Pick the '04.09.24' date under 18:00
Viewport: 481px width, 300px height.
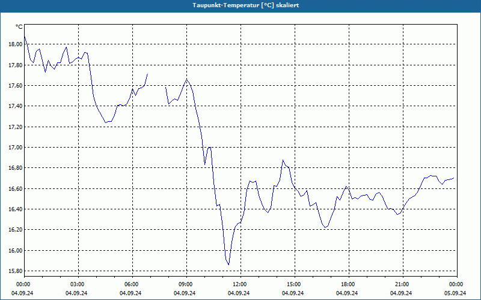coord(347,293)
